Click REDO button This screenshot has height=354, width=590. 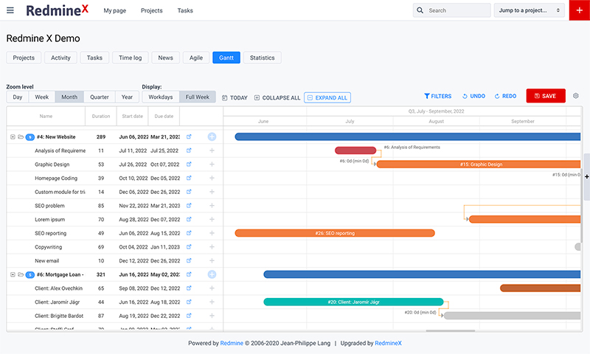(505, 97)
